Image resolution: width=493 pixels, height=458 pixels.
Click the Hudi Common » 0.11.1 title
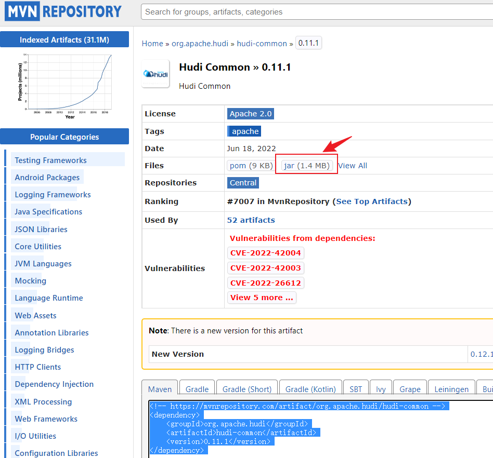[x=235, y=67]
